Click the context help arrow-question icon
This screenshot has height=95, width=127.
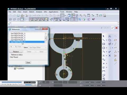click(93, 19)
